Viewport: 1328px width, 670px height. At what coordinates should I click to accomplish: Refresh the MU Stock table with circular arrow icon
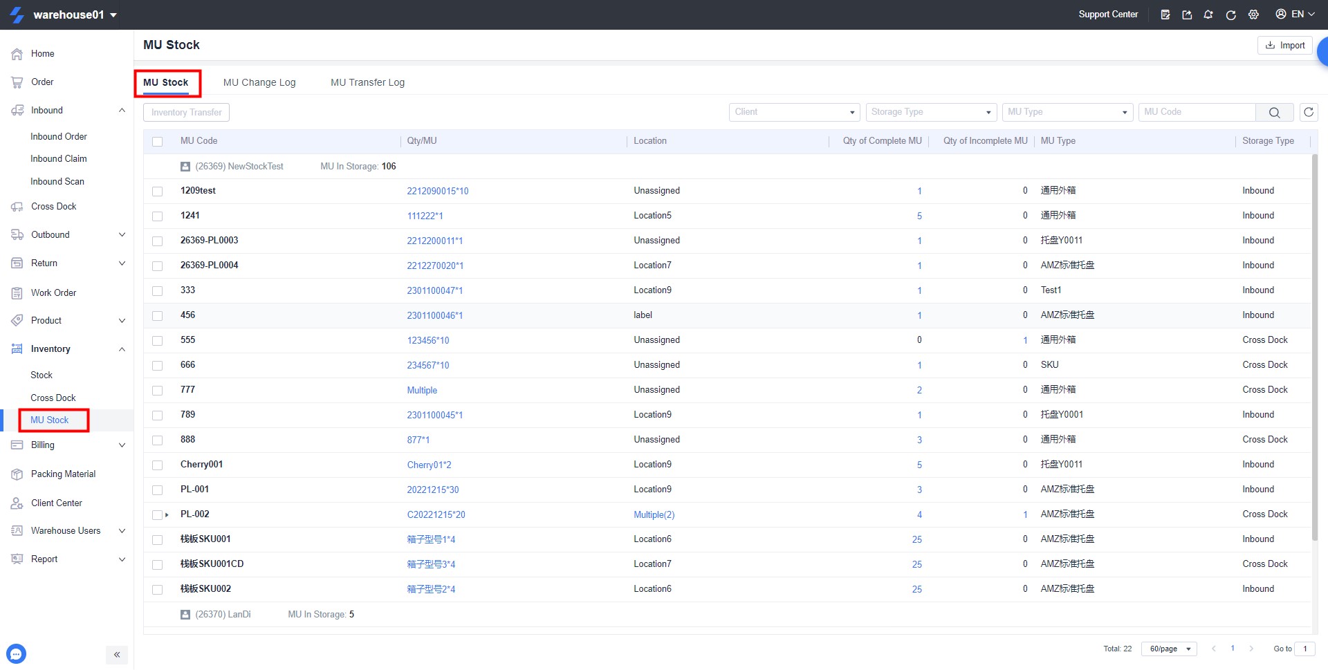click(1309, 112)
